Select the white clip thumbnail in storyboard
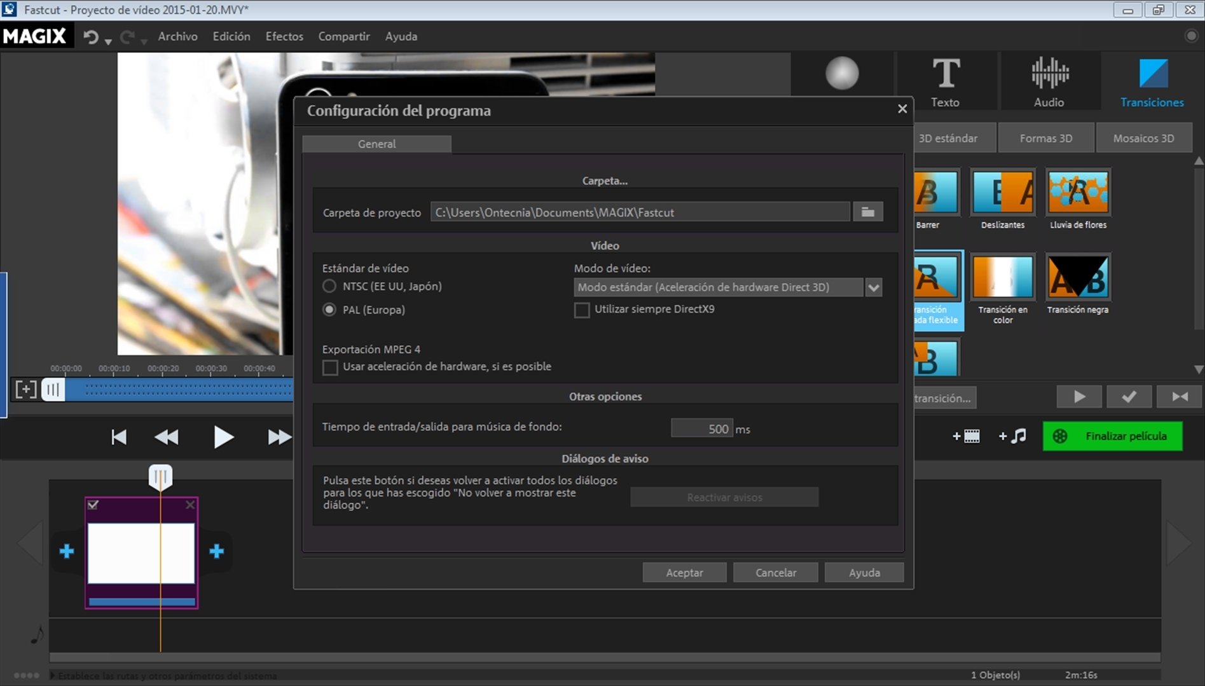Image resolution: width=1205 pixels, height=686 pixels. click(x=141, y=553)
